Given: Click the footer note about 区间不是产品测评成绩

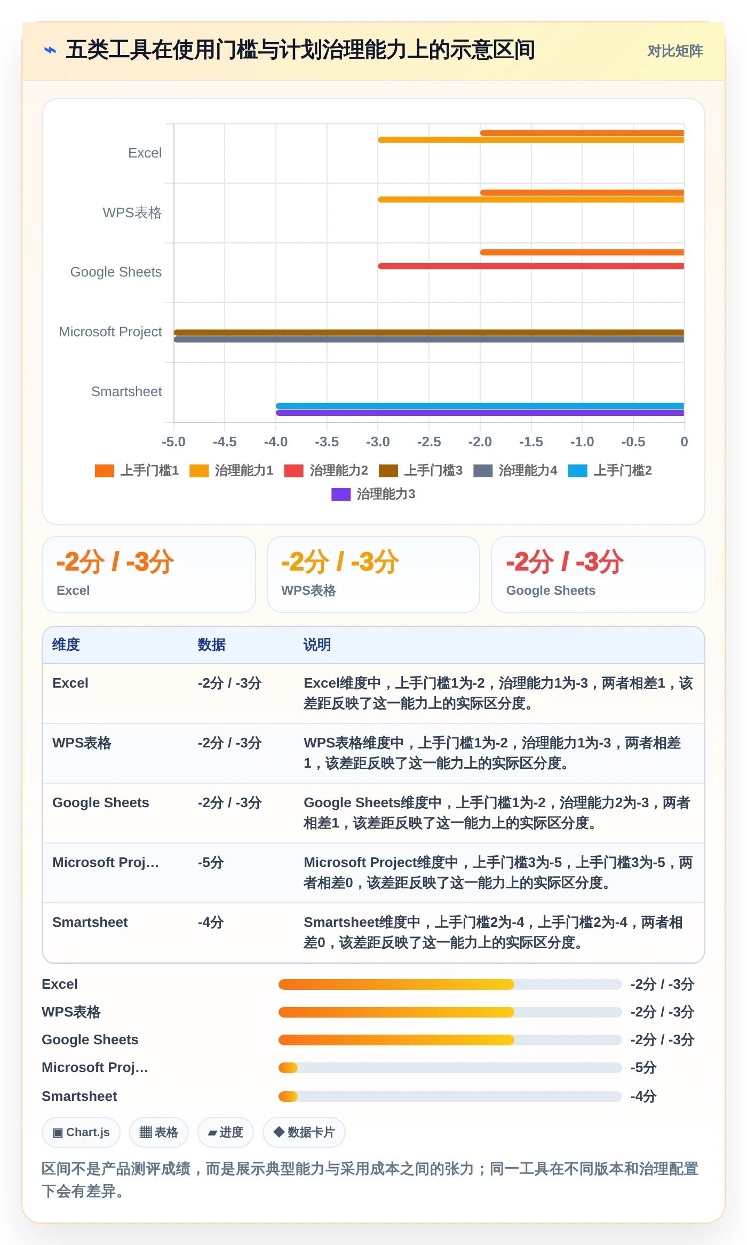Looking at the screenshot, I should point(370,1180).
